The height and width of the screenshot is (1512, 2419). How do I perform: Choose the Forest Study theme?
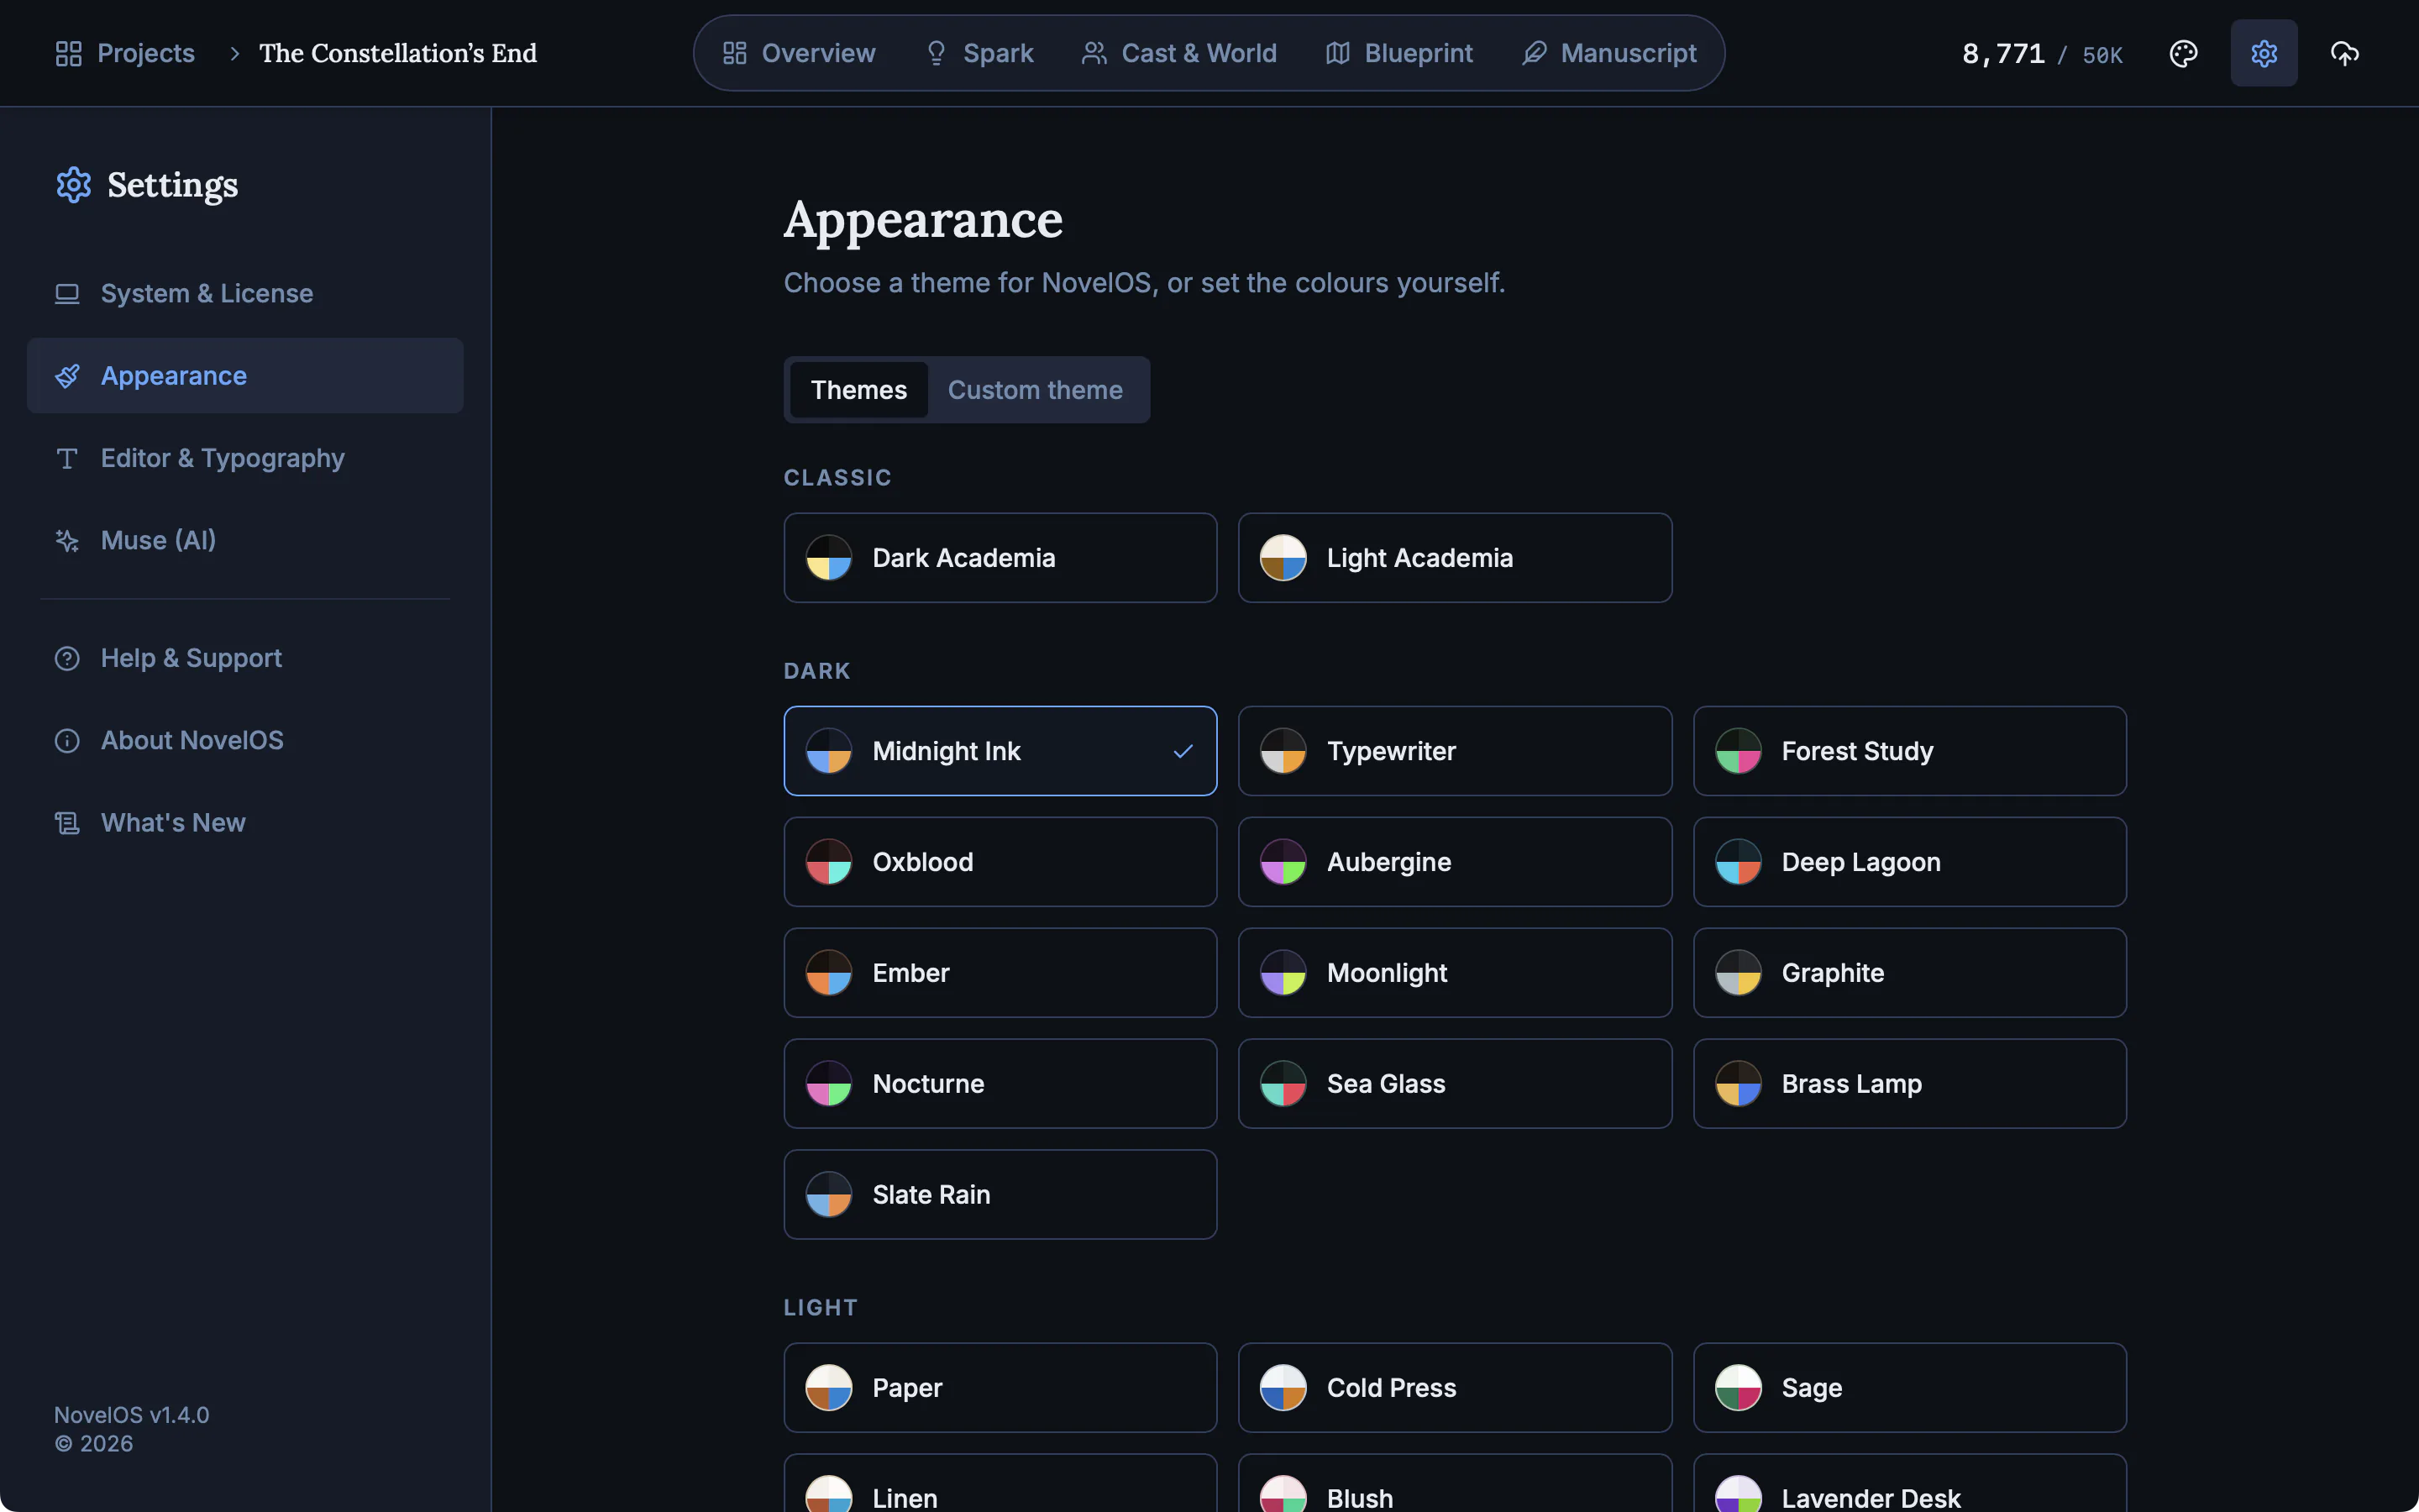pos(1909,751)
